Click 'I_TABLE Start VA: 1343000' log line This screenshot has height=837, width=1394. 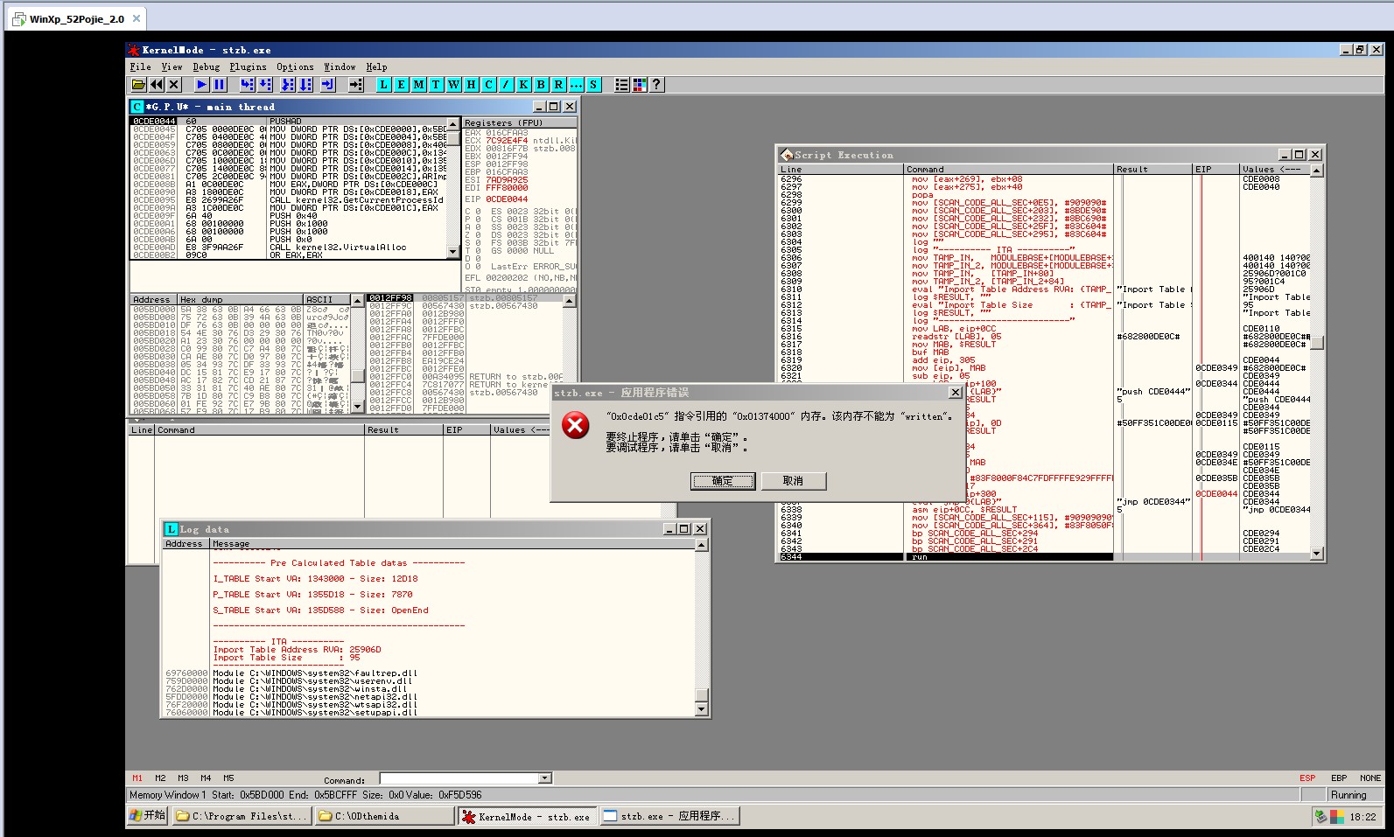316,579
